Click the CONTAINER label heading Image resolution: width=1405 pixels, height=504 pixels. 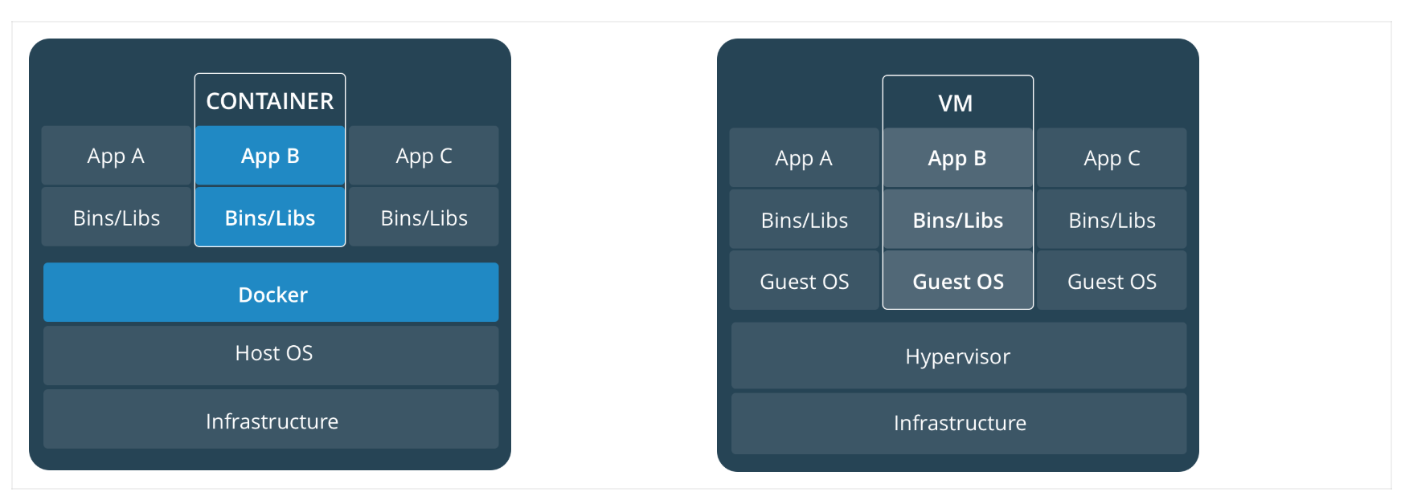click(270, 101)
